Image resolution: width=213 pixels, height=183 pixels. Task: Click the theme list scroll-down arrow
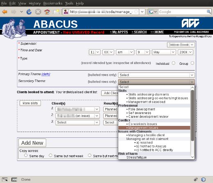tap(193, 157)
